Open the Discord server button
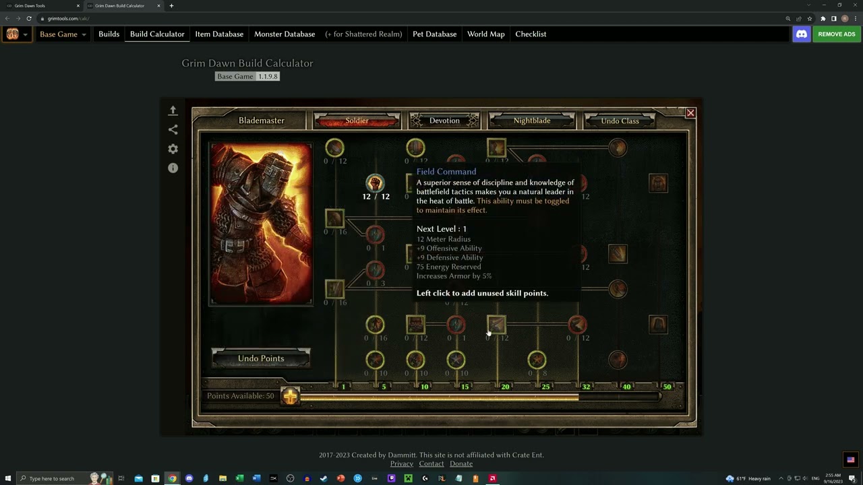The image size is (863, 485). tap(802, 34)
